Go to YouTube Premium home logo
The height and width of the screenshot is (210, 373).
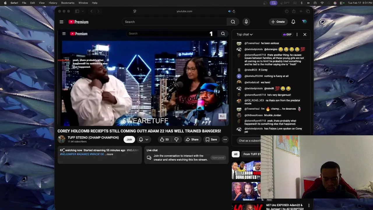coord(78,22)
